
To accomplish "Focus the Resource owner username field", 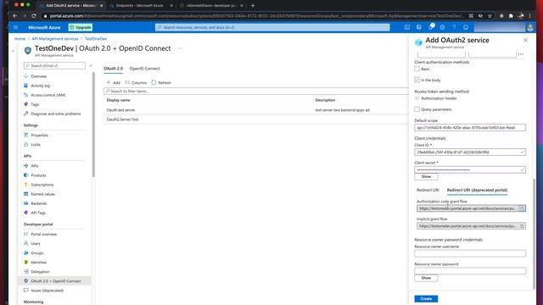I will pos(470,253).
